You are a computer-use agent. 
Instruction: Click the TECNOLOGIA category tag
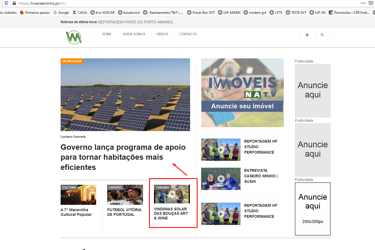click(72, 61)
